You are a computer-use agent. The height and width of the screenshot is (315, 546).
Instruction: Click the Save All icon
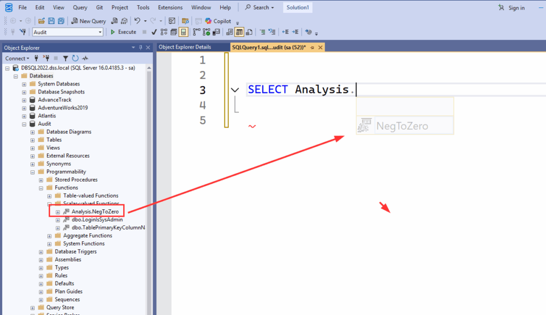point(61,21)
